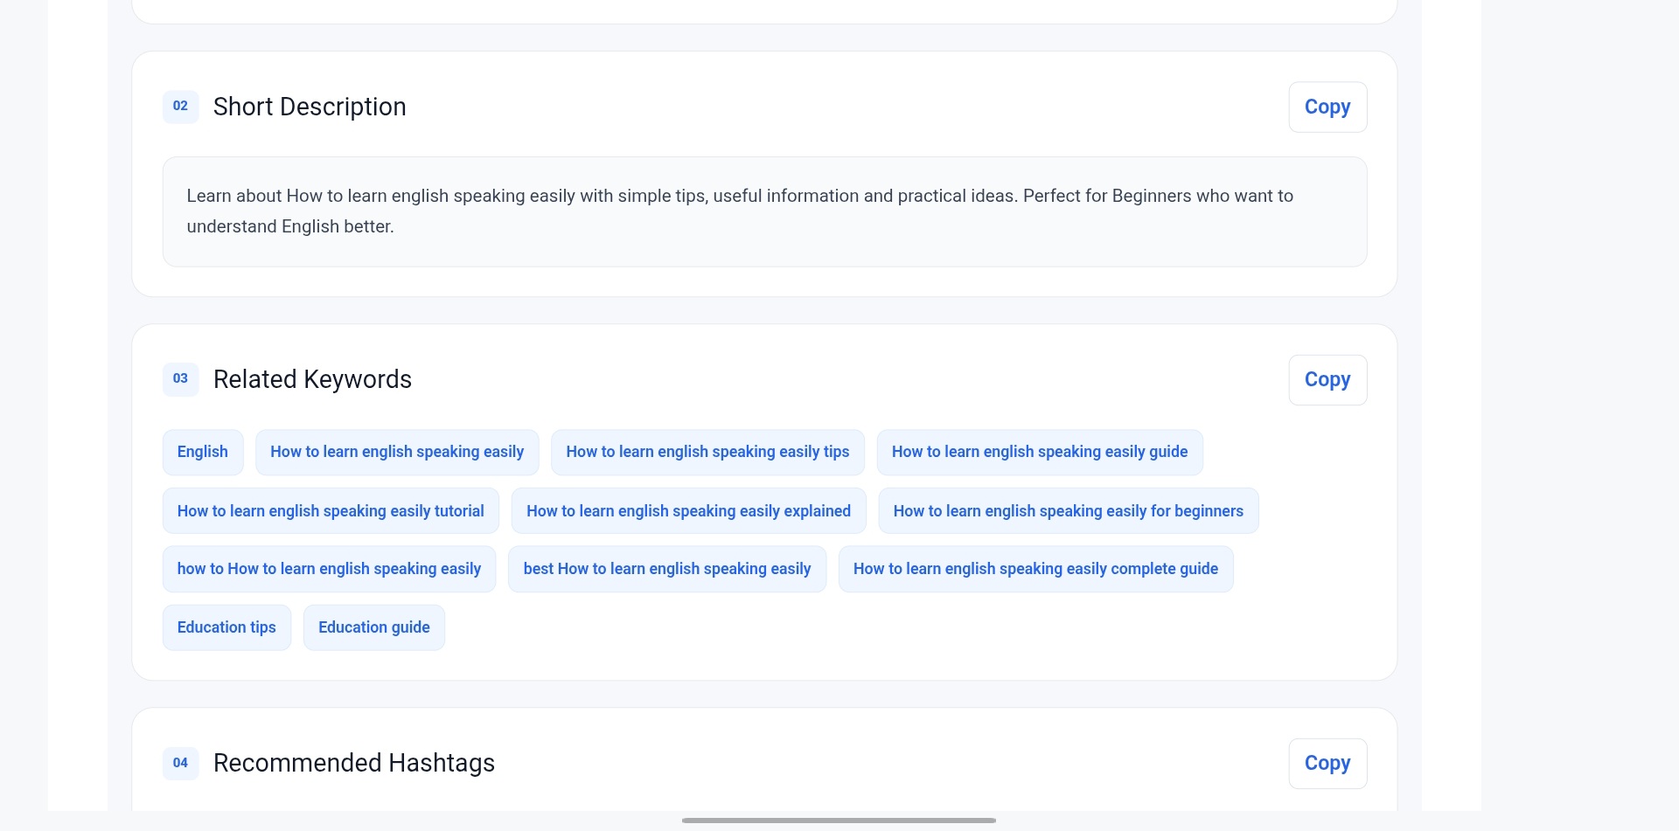
Task: Select the 'Education guide' keyword chip
Action: click(x=374, y=627)
